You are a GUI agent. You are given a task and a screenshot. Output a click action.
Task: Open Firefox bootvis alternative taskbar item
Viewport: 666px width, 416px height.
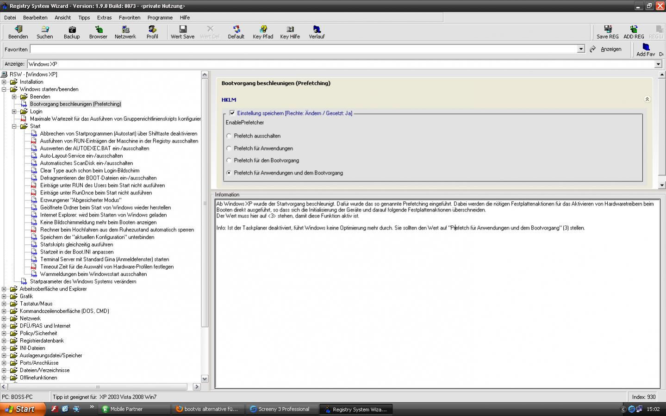[x=207, y=409]
